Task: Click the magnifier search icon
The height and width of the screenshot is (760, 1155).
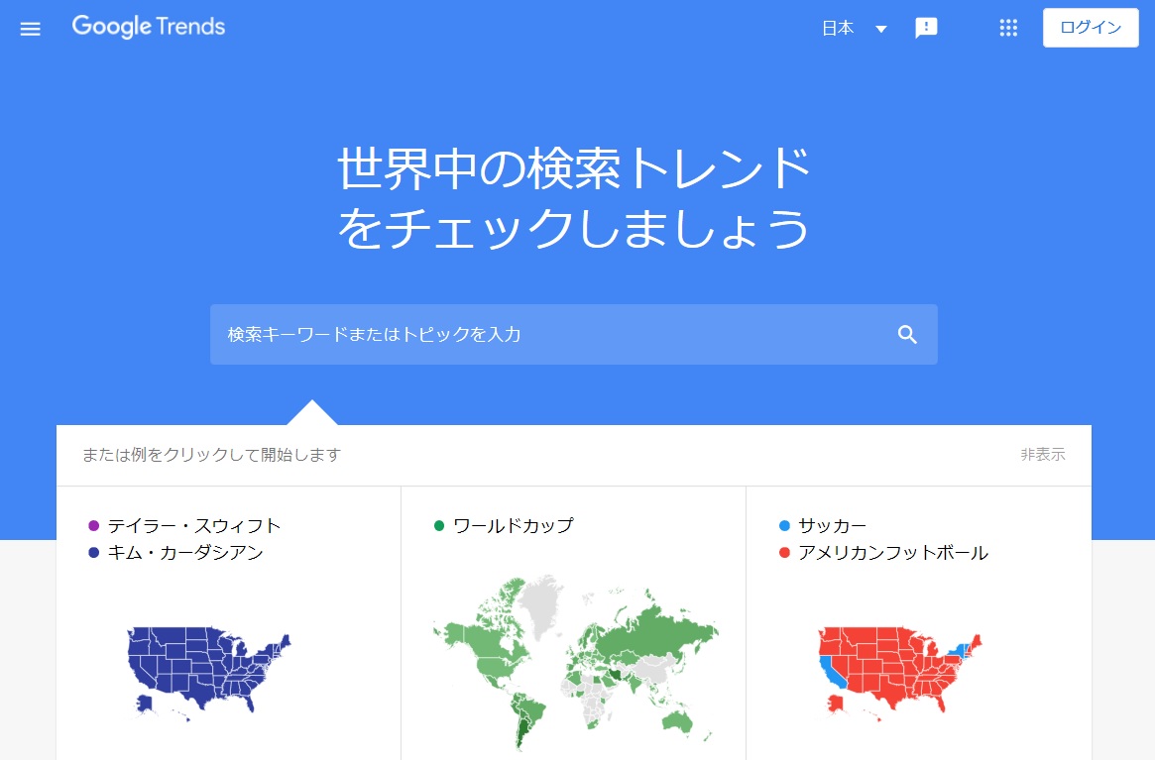Action: click(x=907, y=335)
